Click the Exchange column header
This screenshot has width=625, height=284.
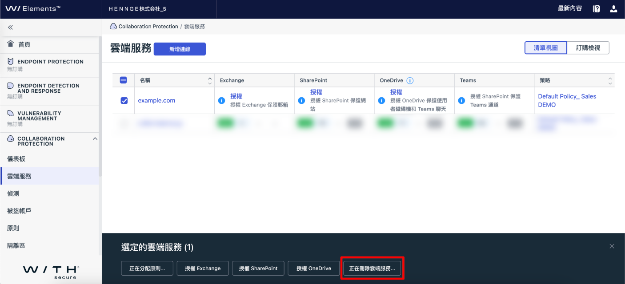[x=232, y=81]
